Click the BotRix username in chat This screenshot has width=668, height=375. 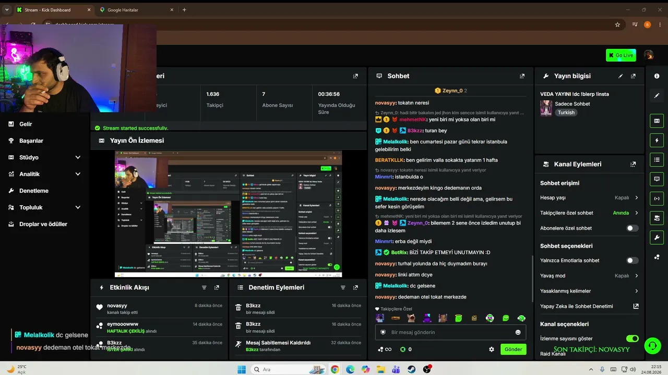coord(399,253)
